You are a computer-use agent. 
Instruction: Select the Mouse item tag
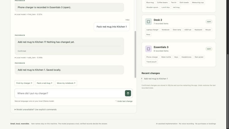(x=208, y=30)
